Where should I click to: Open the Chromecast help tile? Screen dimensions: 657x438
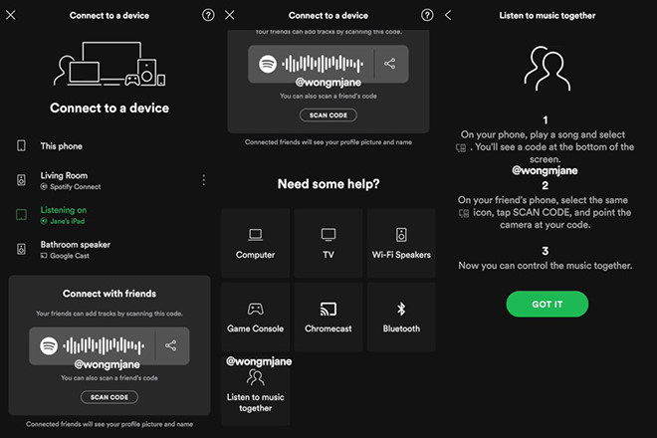point(328,317)
